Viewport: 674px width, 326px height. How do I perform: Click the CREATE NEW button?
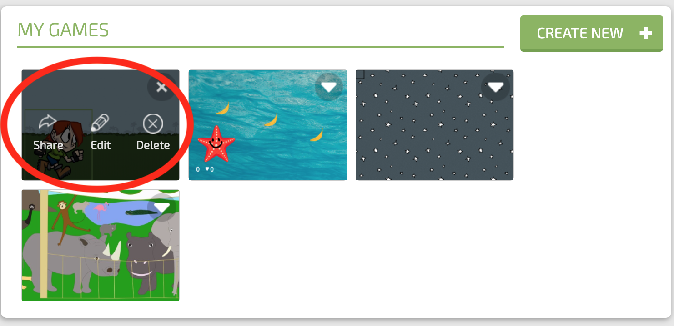(x=592, y=34)
